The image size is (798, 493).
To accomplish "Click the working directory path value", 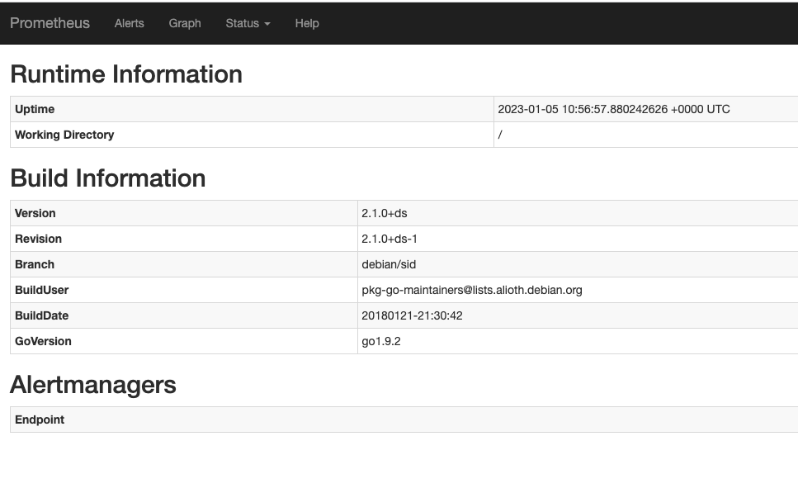I will pyautogui.click(x=499, y=135).
